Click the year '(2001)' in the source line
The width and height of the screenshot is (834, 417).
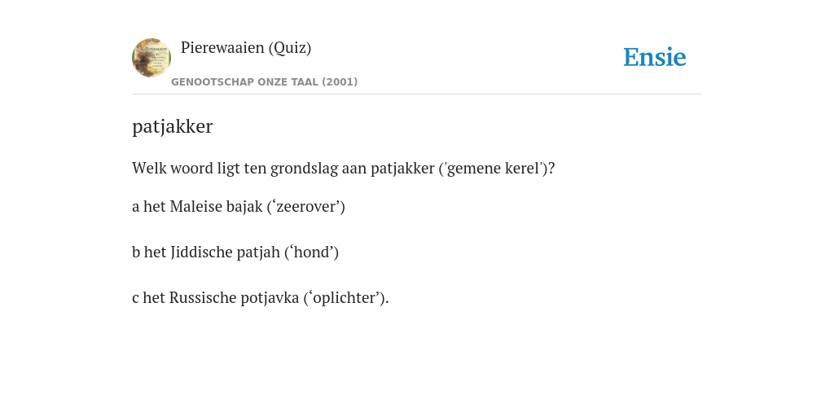click(x=340, y=82)
